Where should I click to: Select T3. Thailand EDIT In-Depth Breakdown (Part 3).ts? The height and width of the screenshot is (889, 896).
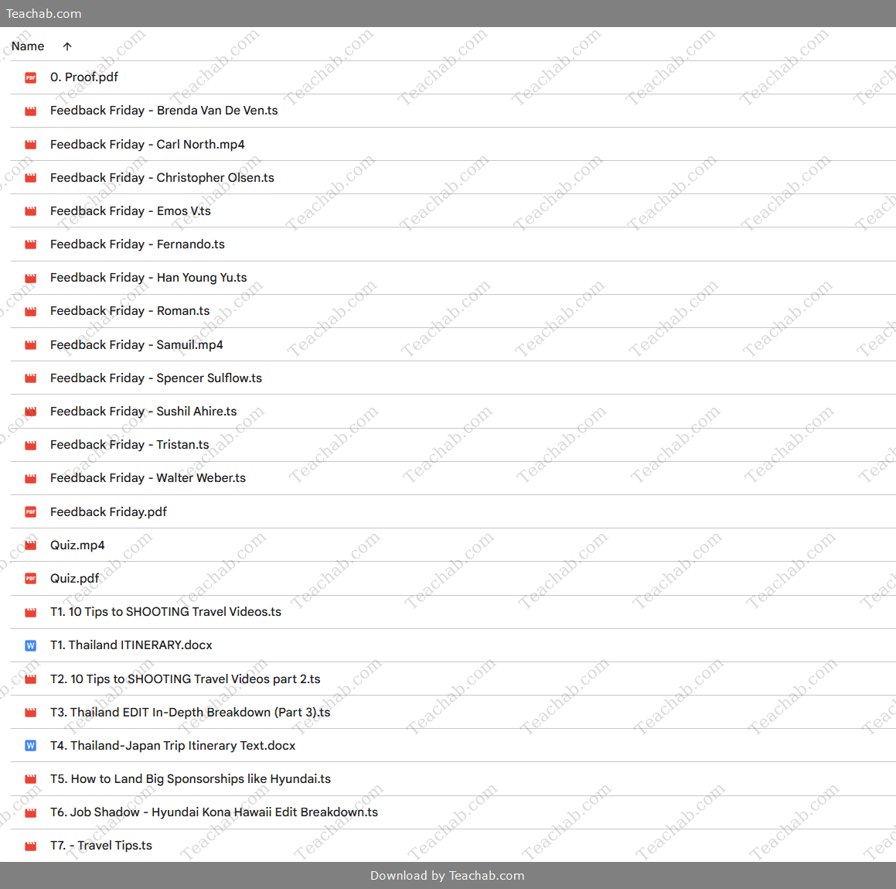tap(190, 713)
